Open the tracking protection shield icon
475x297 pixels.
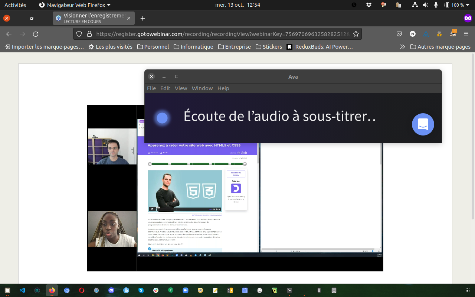pyautogui.click(x=79, y=34)
